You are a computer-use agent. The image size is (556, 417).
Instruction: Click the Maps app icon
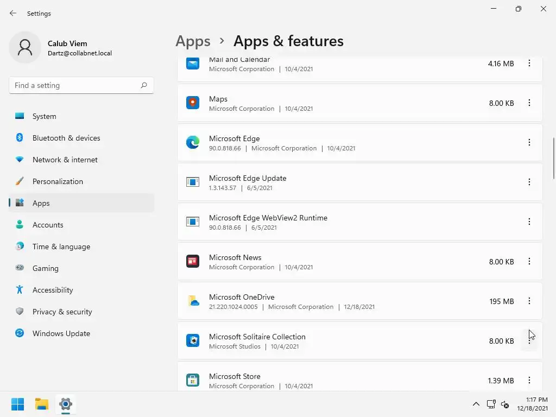point(193,103)
